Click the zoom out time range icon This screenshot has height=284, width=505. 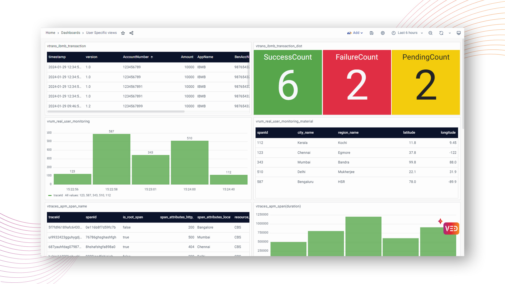(x=430, y=33)
